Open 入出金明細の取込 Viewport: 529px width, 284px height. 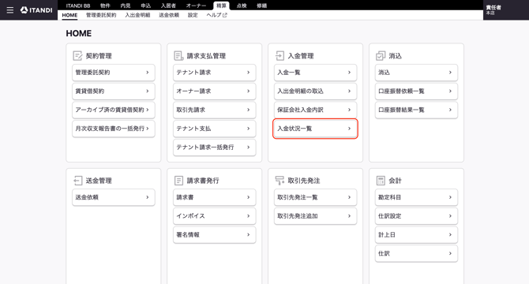tap(316, 92)
